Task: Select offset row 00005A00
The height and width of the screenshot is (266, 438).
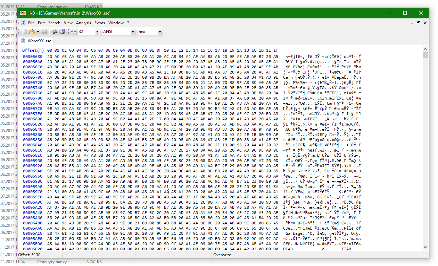Action: click(x=33, y=202)
